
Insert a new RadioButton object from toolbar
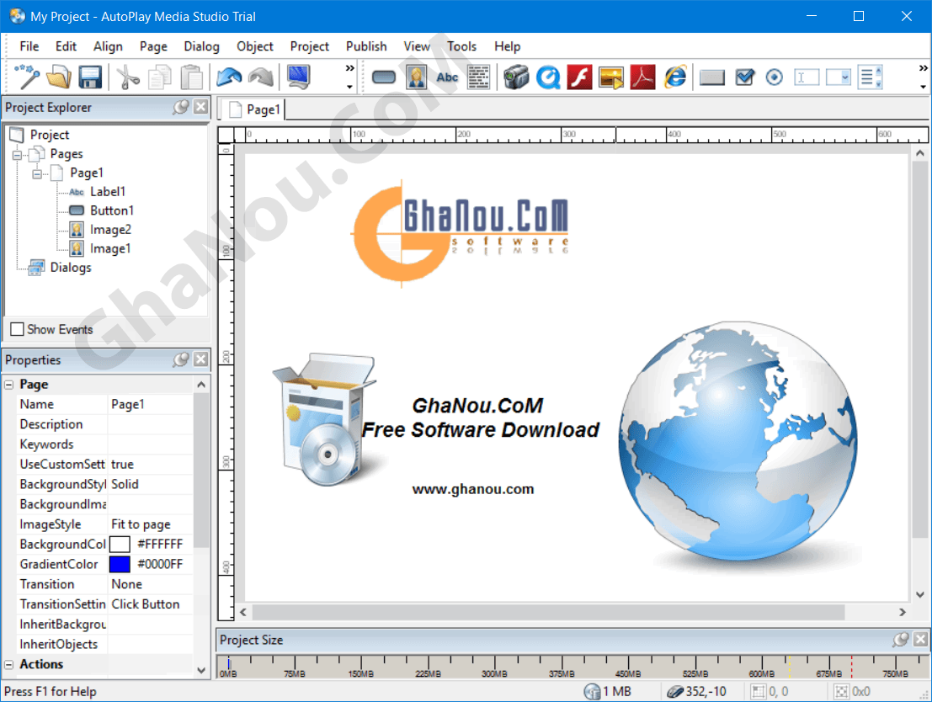tap(774, 77)
